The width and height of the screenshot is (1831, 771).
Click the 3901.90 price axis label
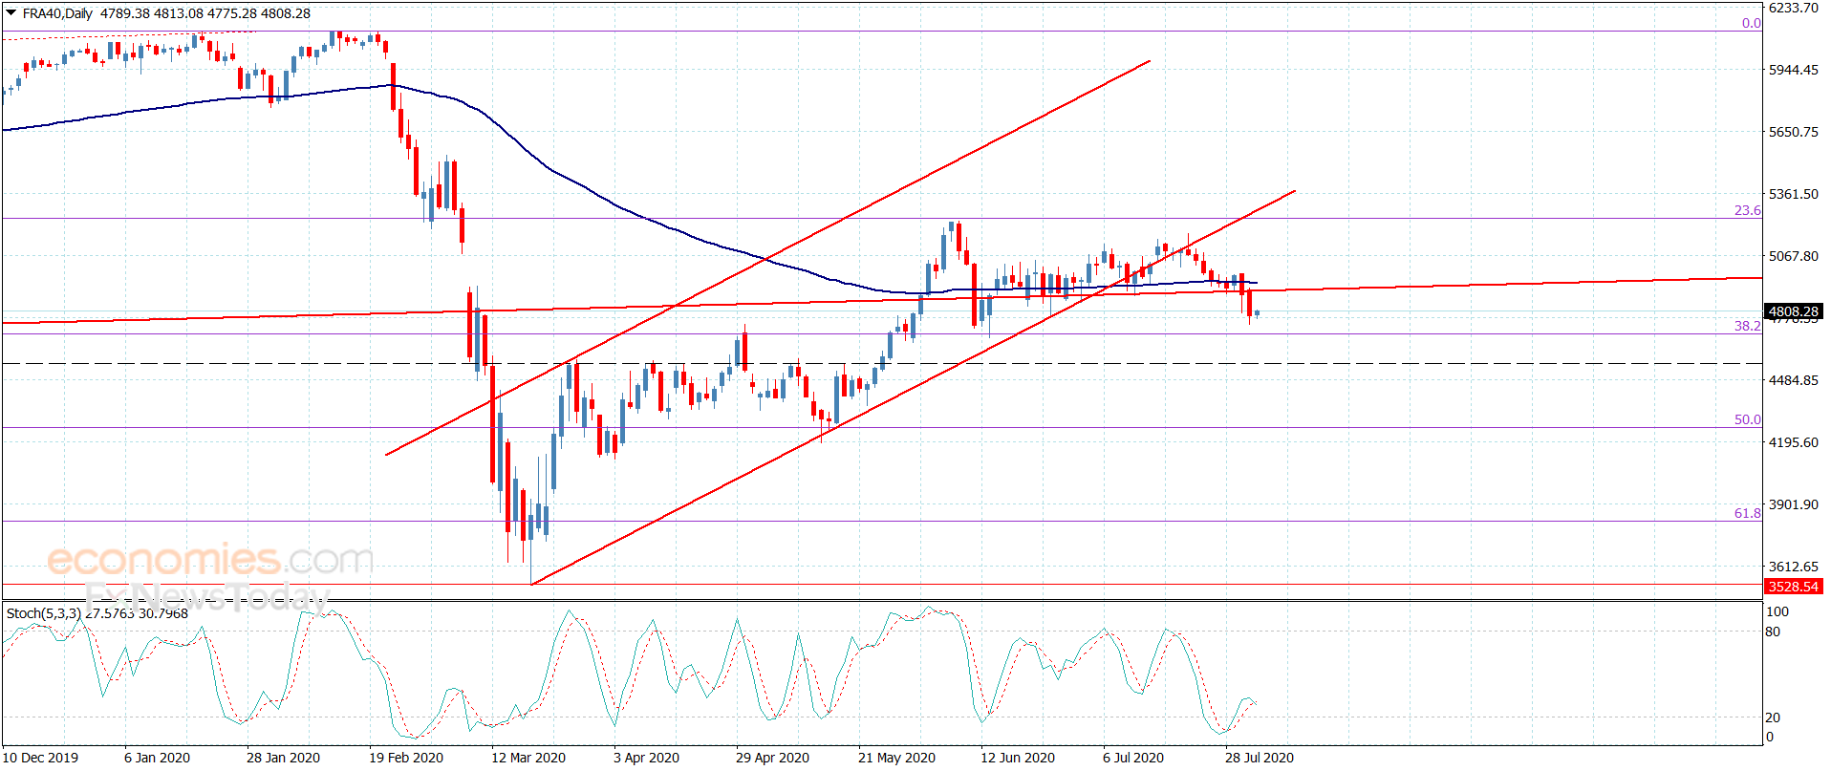1794,504
